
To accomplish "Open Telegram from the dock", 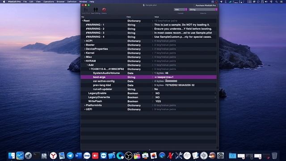I will (70, 156).
